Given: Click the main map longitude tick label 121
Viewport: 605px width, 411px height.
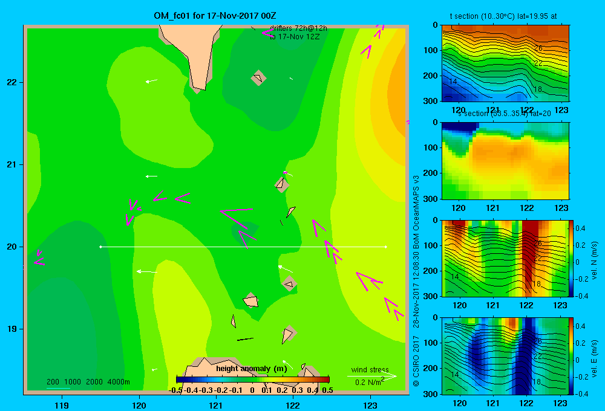Looking at the screenshot, I should click(216, 405).
